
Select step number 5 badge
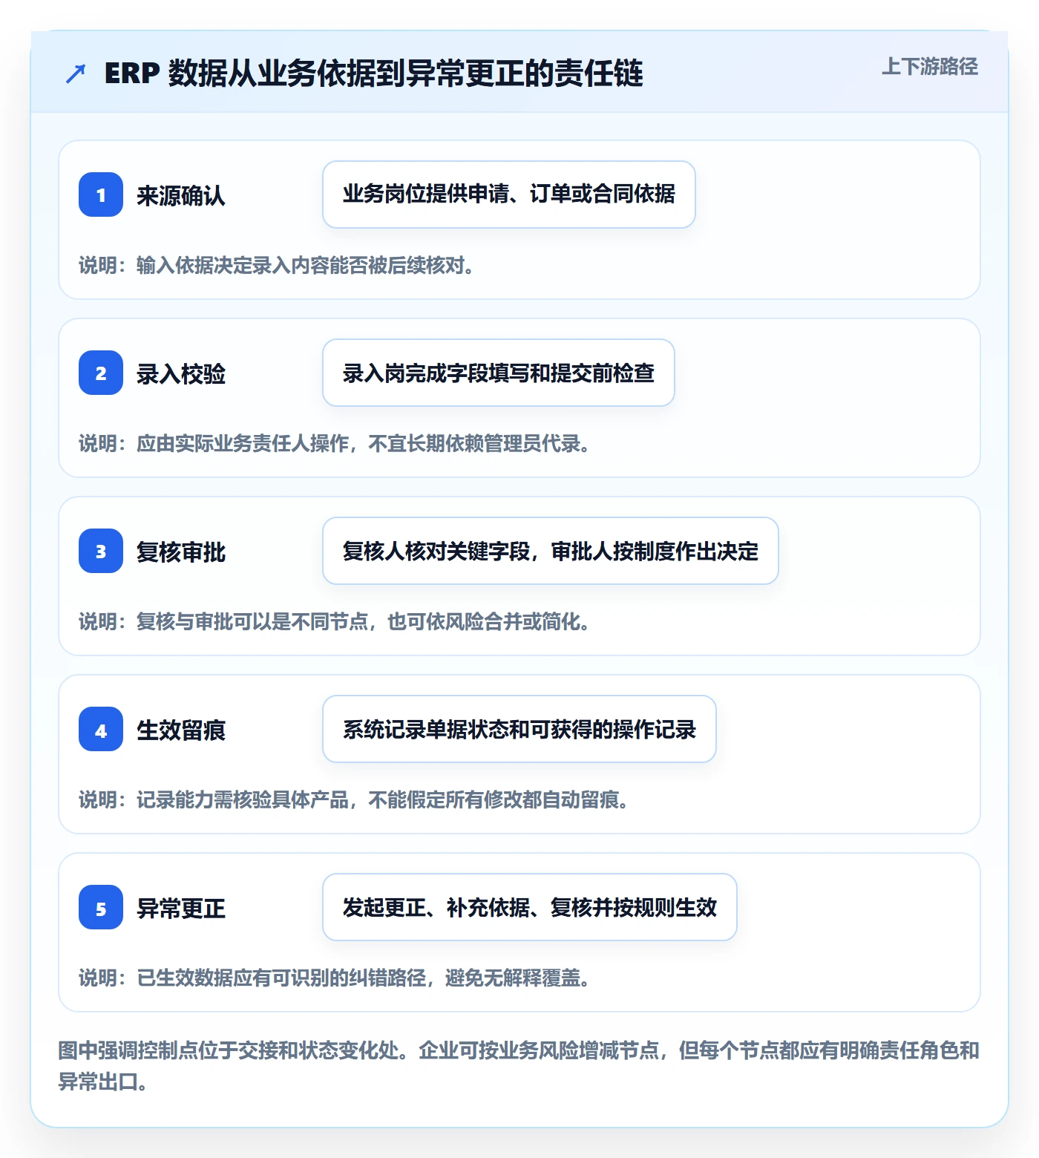pyautogui.click(x=101, y=907)
